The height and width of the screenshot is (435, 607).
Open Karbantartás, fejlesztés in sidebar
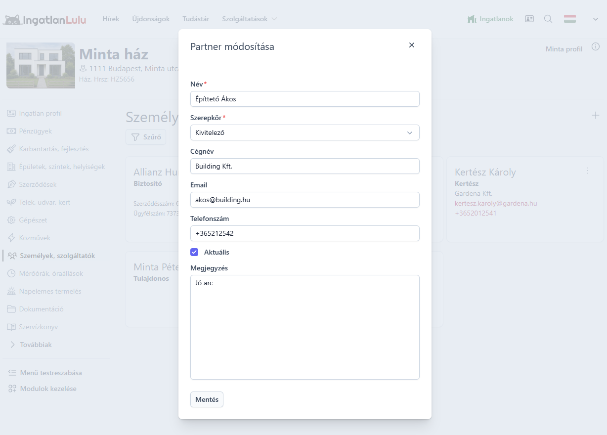coord(48,149)
